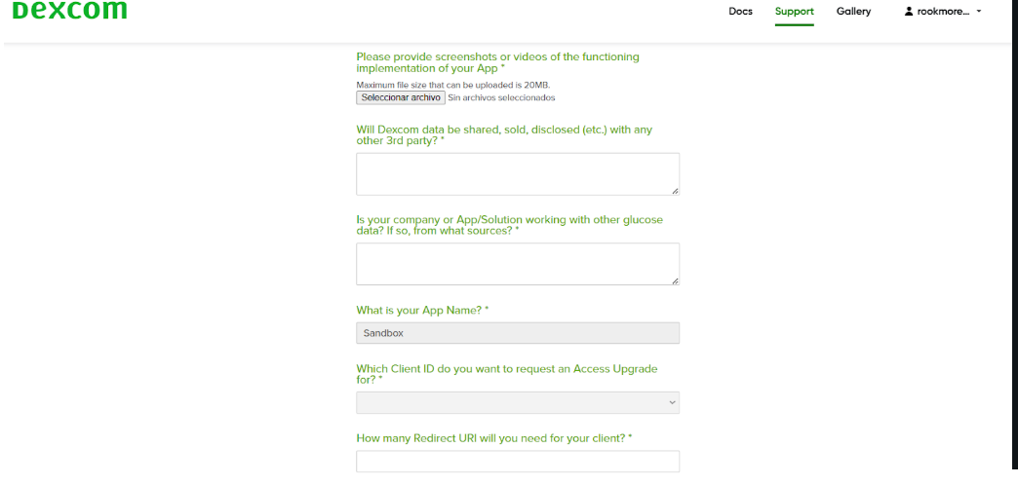The image size is (1018, 485).
Task: Navigate to the Gallery page
Action: click(853, 12)
